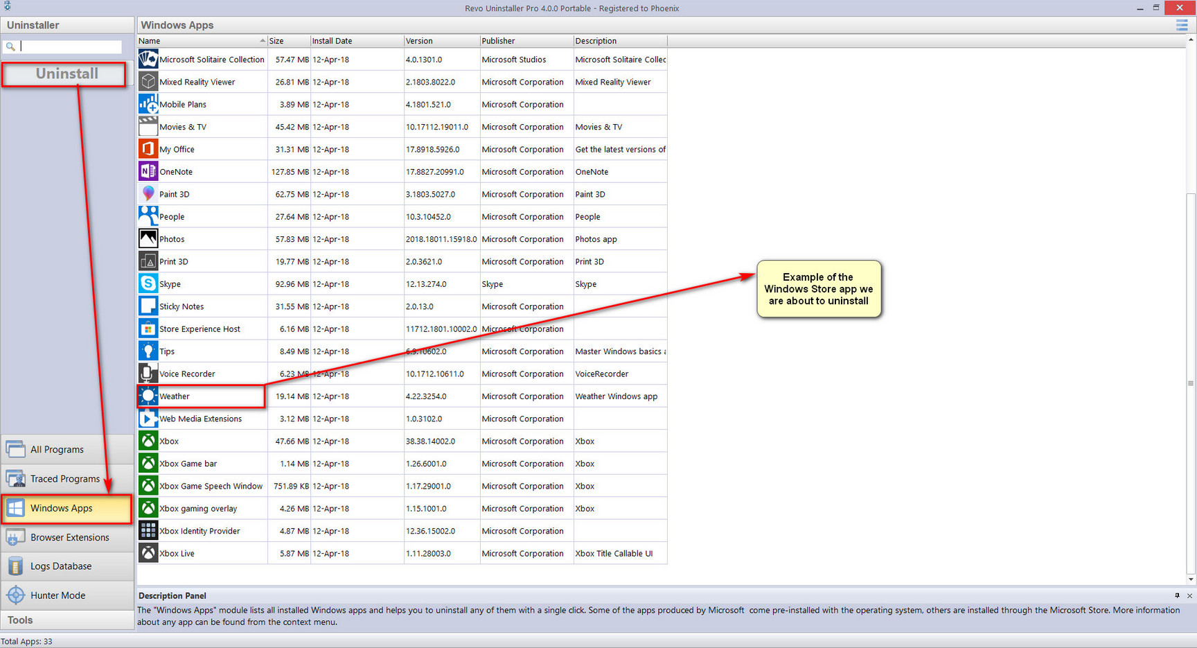The height and width of the screenshot is (648, 1197).
Task: Click the Web Media Extensions icon
Action: (x=148, y=419)
